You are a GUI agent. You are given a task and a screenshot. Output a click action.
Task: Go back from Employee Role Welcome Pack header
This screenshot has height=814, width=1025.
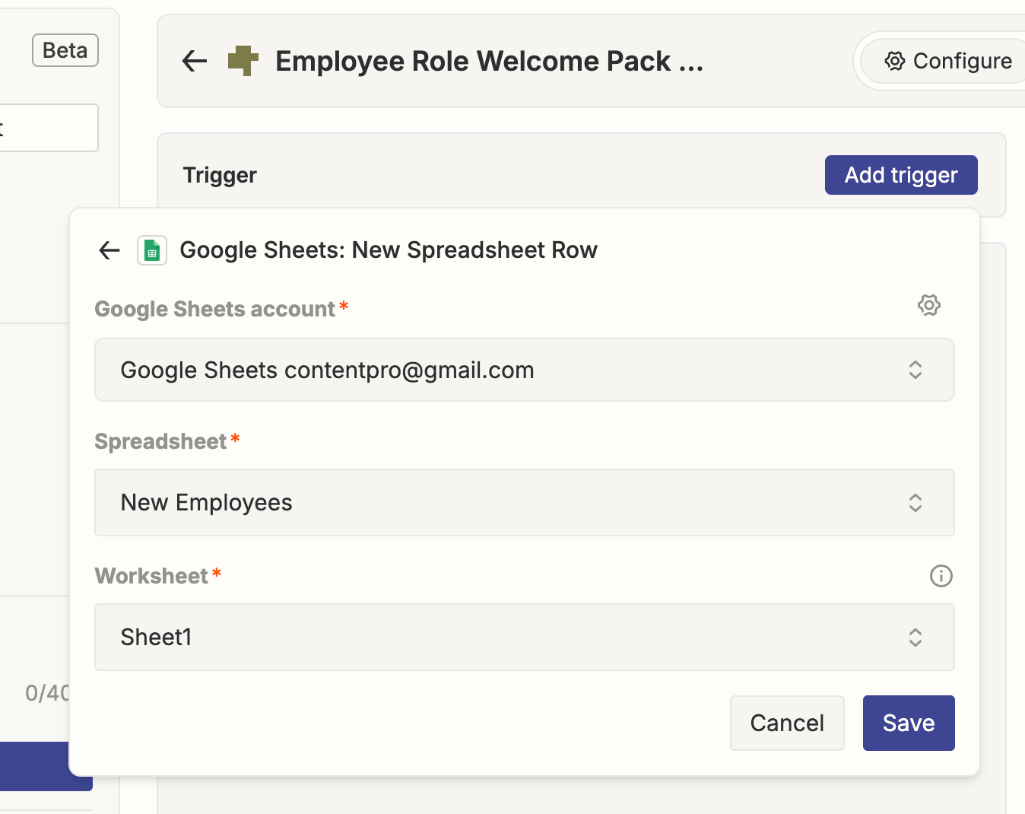click(195, 61)
